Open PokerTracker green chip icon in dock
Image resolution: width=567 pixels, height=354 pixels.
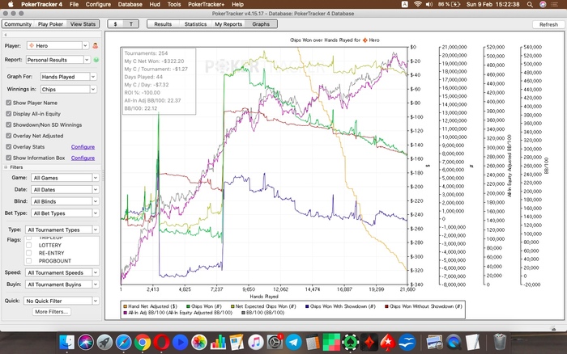click(351, 342)
